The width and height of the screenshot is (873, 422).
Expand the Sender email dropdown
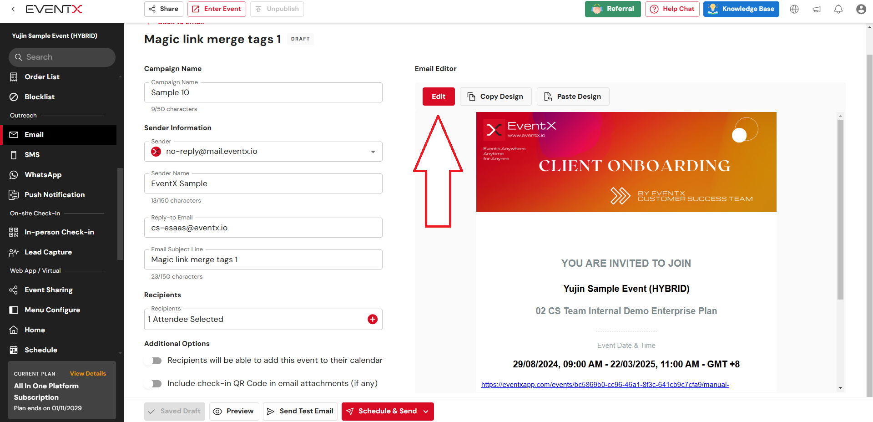pyautogui.click(x=373, y=152)
